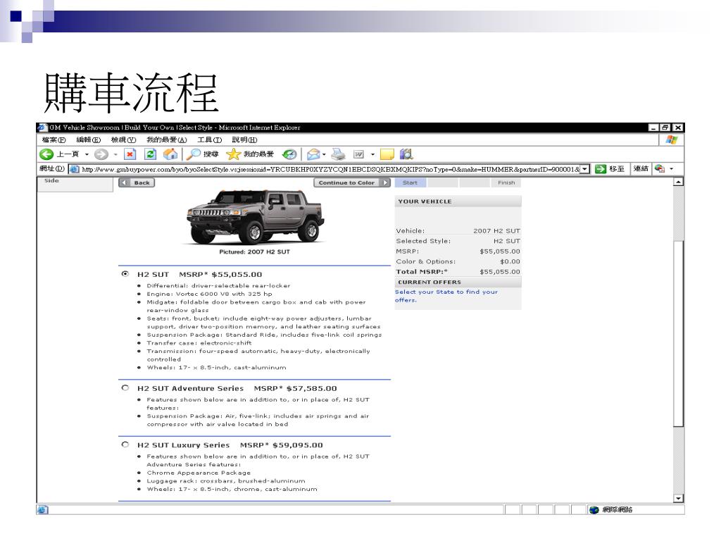Click the History icon in toolbar
The height and width of the screenshot is (541, 721).
pos(289,154)
